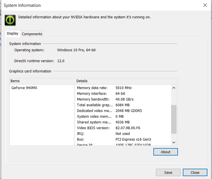
Task: Click the Operating system label
Action: (29, 50)
